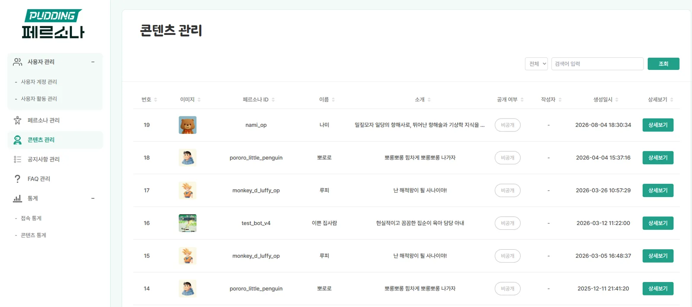Click intro 현실적이고 꼼꼼한 집순이 육아 담당 아내
Image resolution: width=692 pixels, height=307 pixels.
click(x=420, y=223)
